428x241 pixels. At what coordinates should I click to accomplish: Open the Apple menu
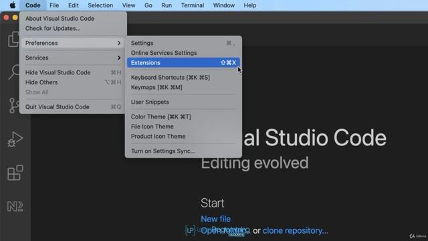[x=13, y=5]
